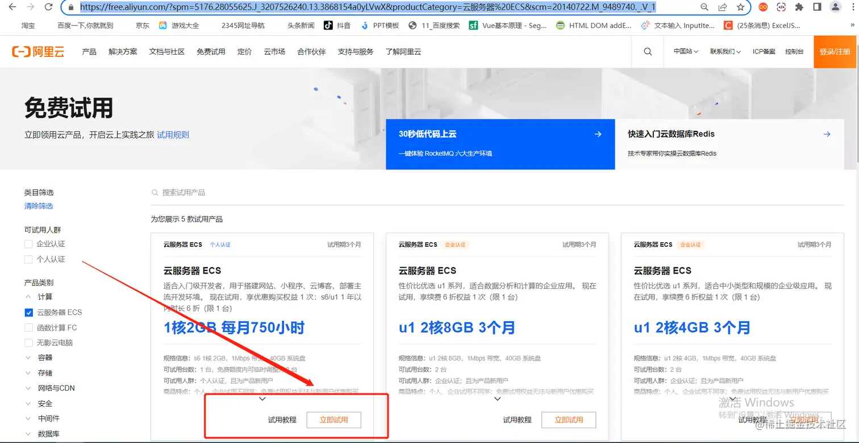Select 免费试用 in the top navigation

pyautogui.click(x=211, y=52)
